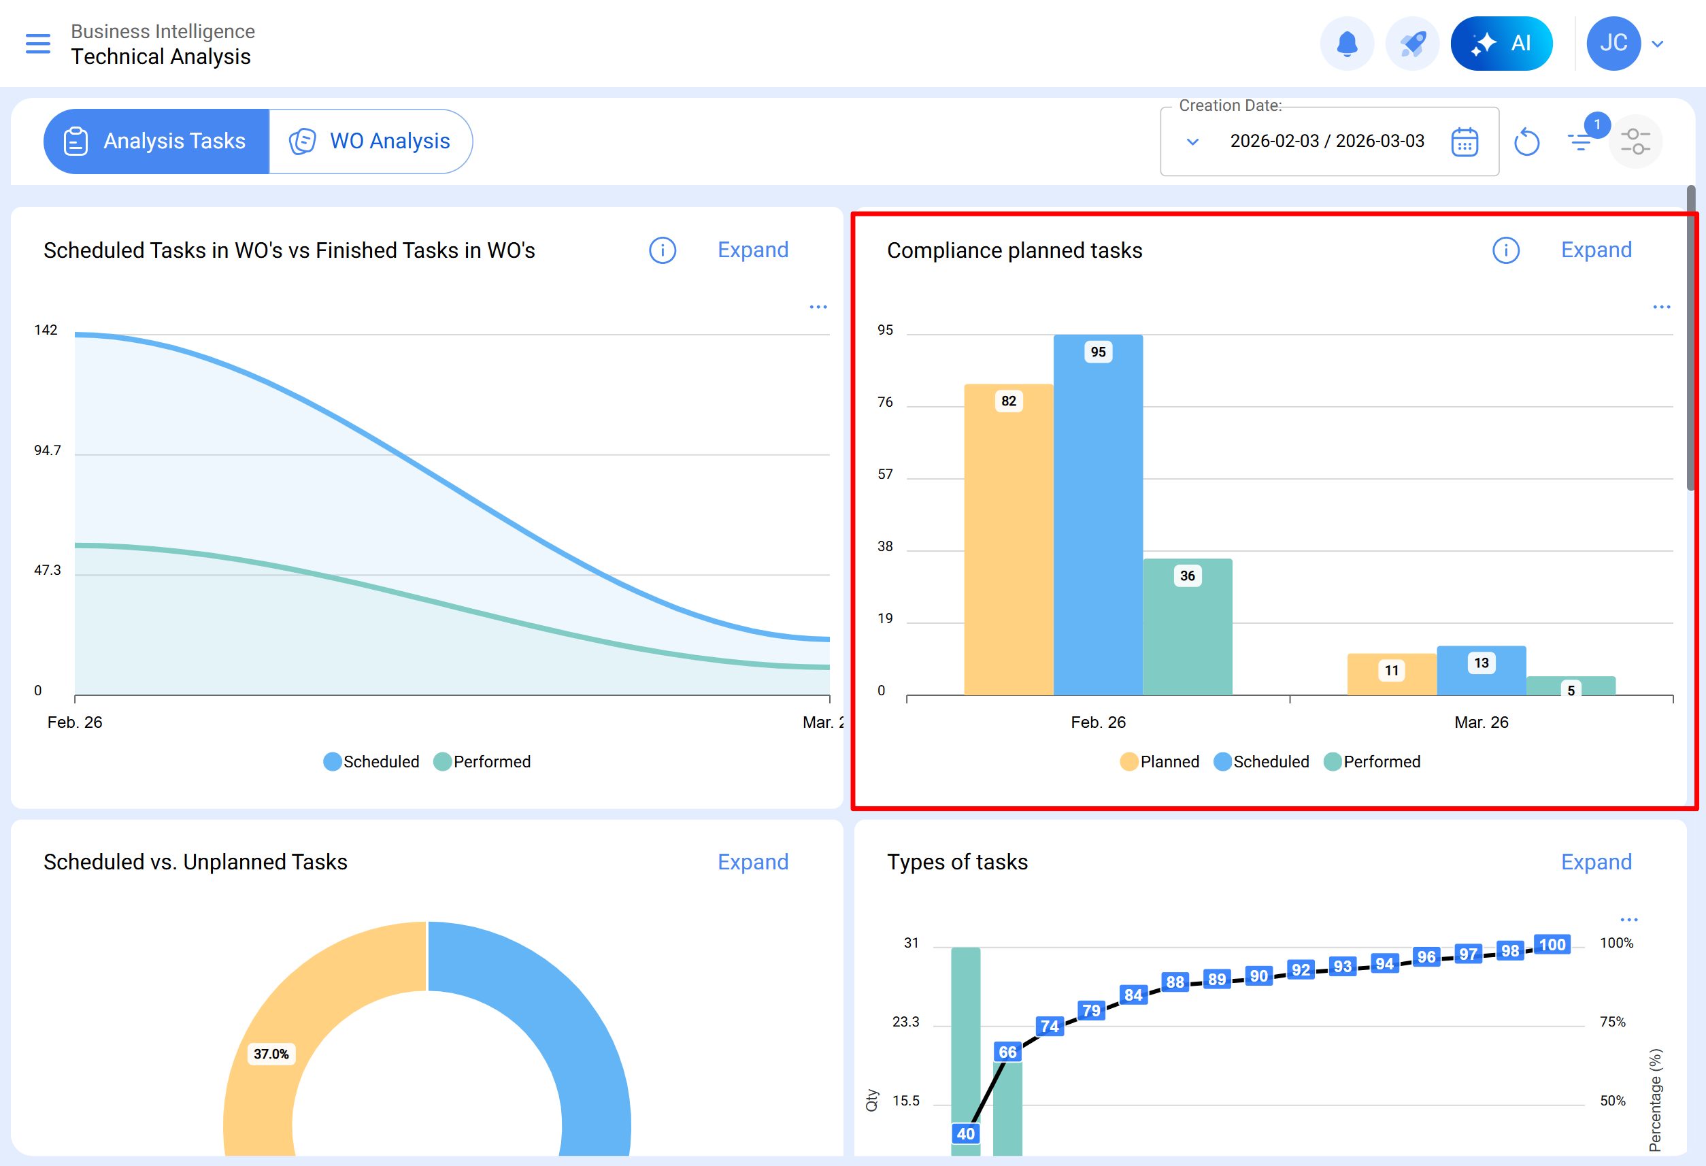Switch to the WO Analysis tab
Image resolution: width=1706 pixels, height=1166 pixels.
tap(370, 141)
